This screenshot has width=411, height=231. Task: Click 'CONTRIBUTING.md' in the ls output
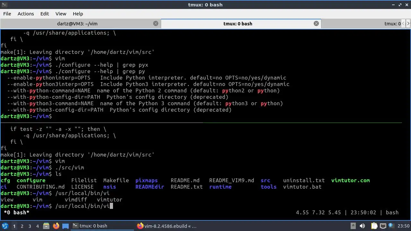41,187
